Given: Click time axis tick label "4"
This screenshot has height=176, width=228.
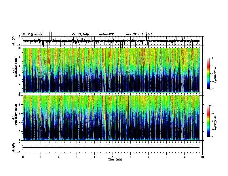Looking at the screenshot, I should [95, 157].
